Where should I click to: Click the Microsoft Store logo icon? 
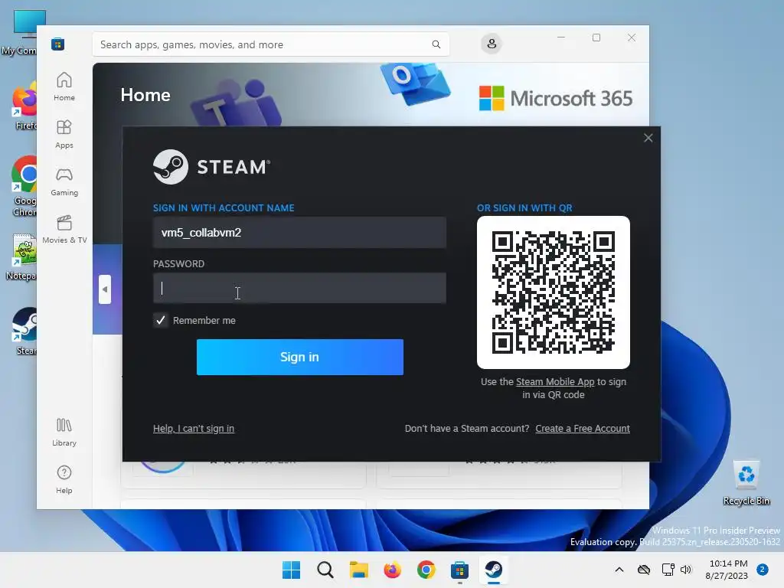[57, 44]
